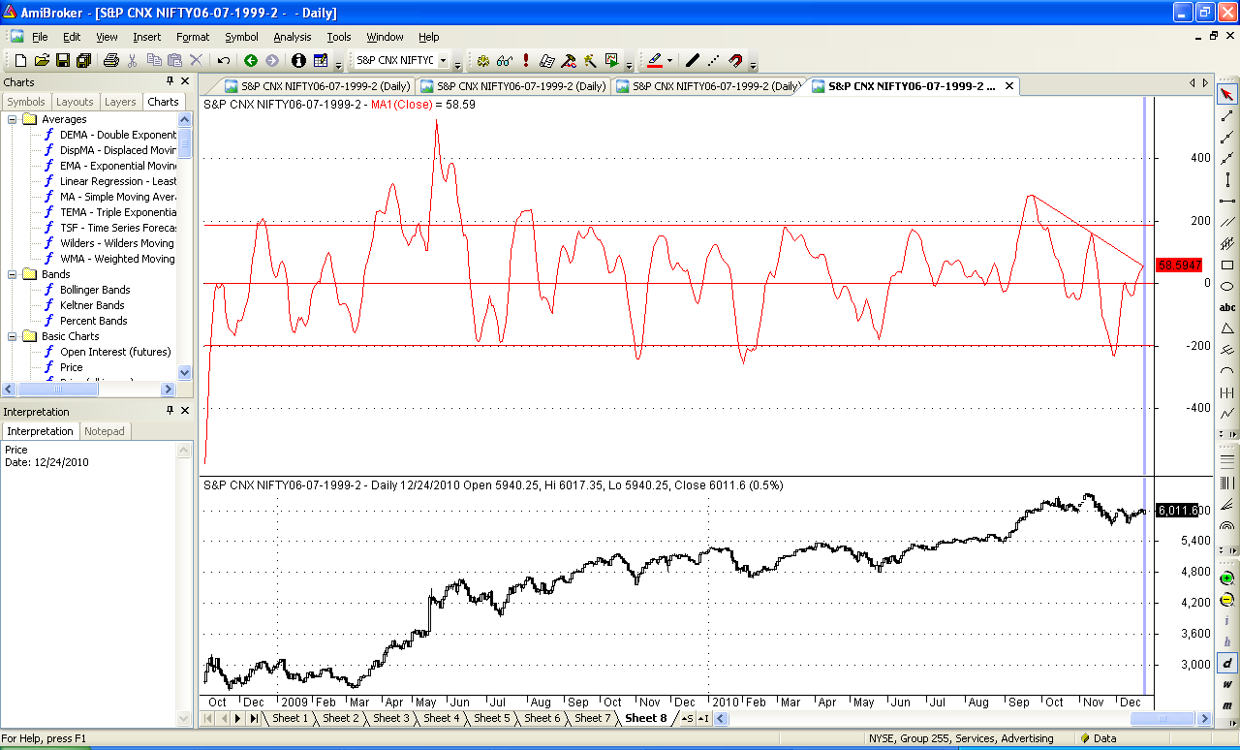The width and height of the screenshot is (1240, 750).
Task: Save the current chart
Action: point(63,60)
